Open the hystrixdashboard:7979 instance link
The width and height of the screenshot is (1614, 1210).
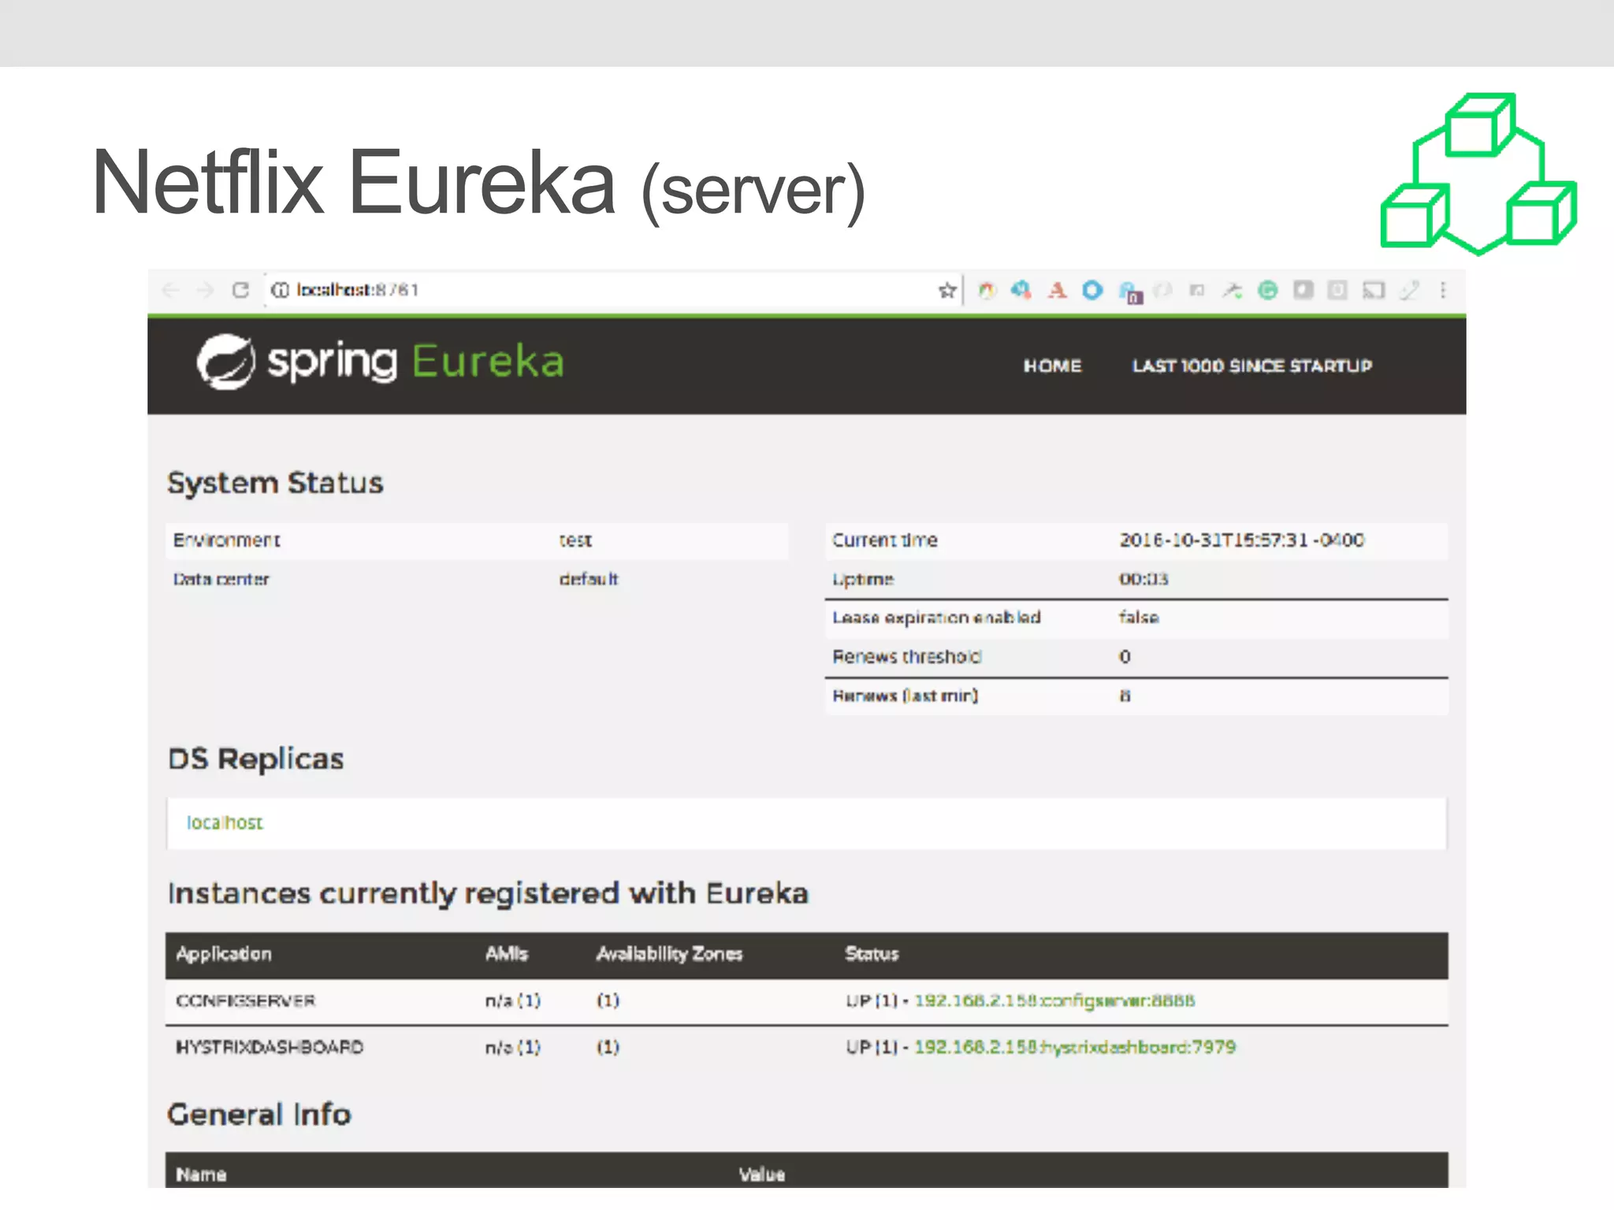[1075, 1048]
